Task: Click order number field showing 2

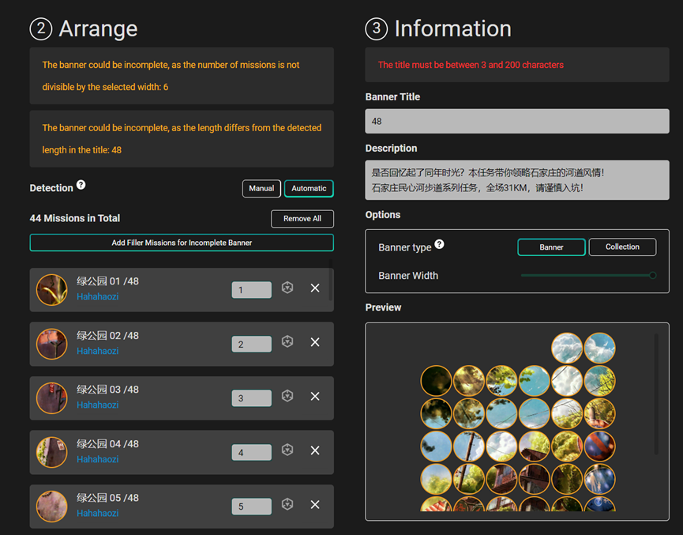Action: tap(252, 344)
